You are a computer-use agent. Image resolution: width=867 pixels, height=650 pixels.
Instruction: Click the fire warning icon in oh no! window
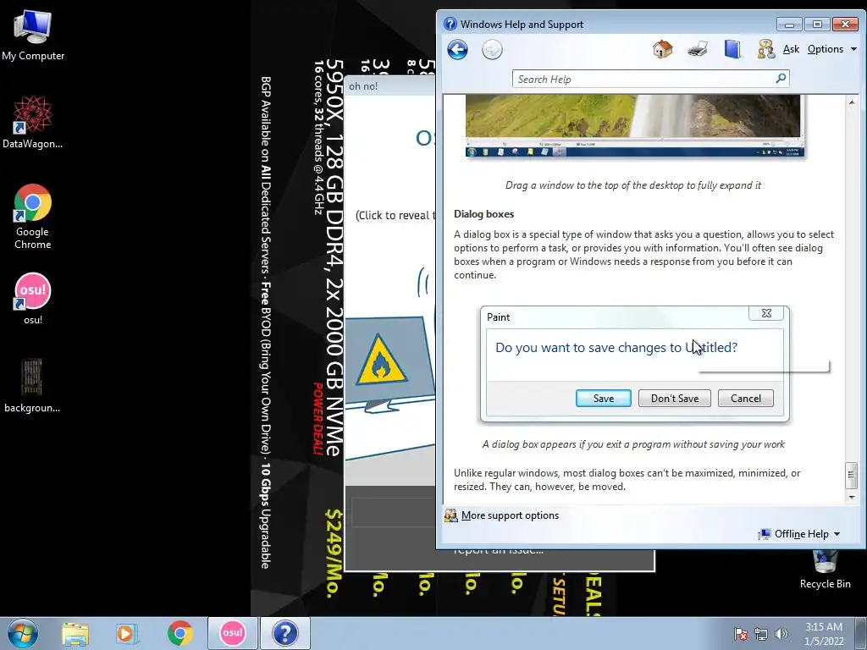point(382,361)
